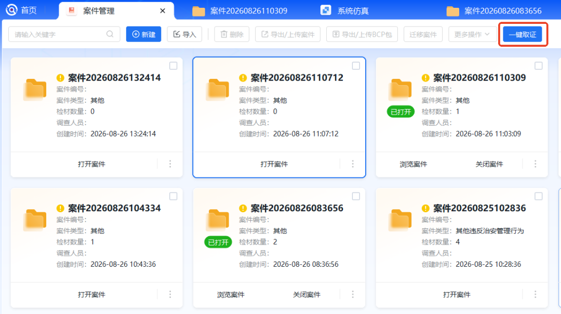Open more options for case 20260826132414
The width and height of the screenshot is (561, 314).
pos(170,164)
